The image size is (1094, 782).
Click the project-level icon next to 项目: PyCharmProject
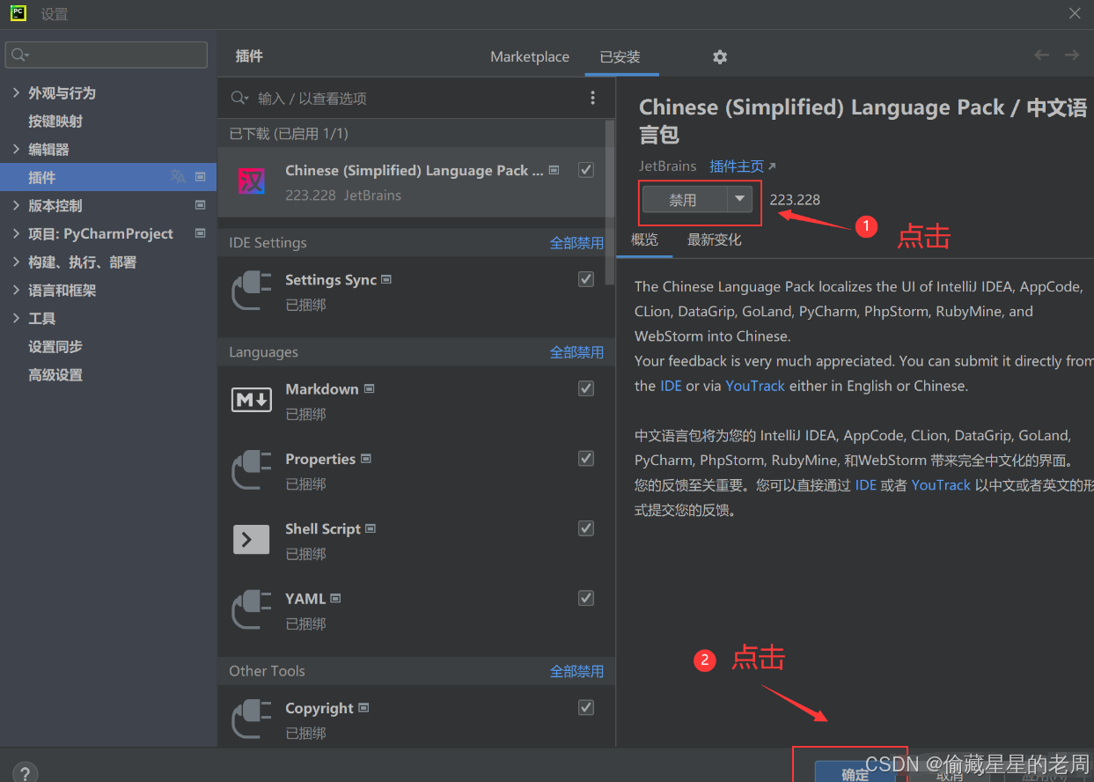200,233
